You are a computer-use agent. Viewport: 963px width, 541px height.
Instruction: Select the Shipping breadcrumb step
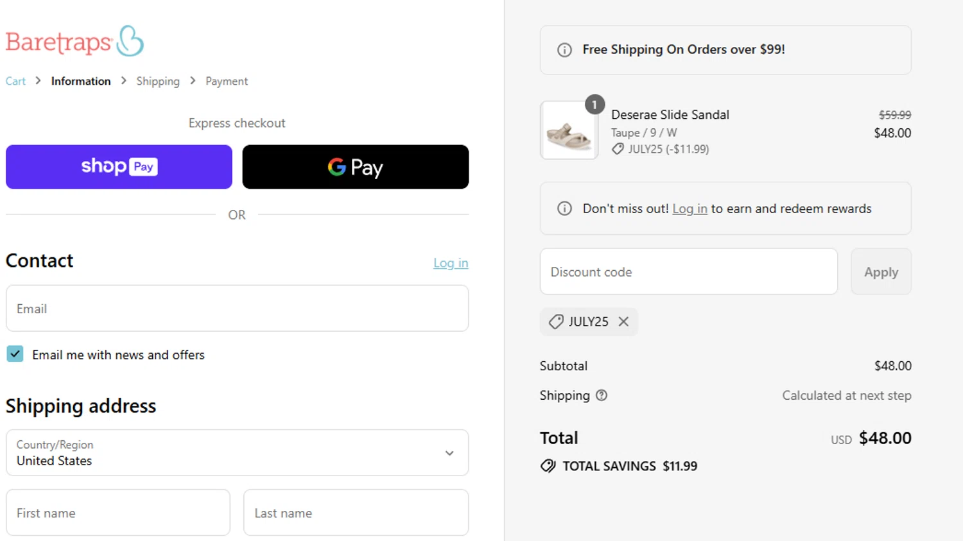pyautogui.click(x=158, y=81)
